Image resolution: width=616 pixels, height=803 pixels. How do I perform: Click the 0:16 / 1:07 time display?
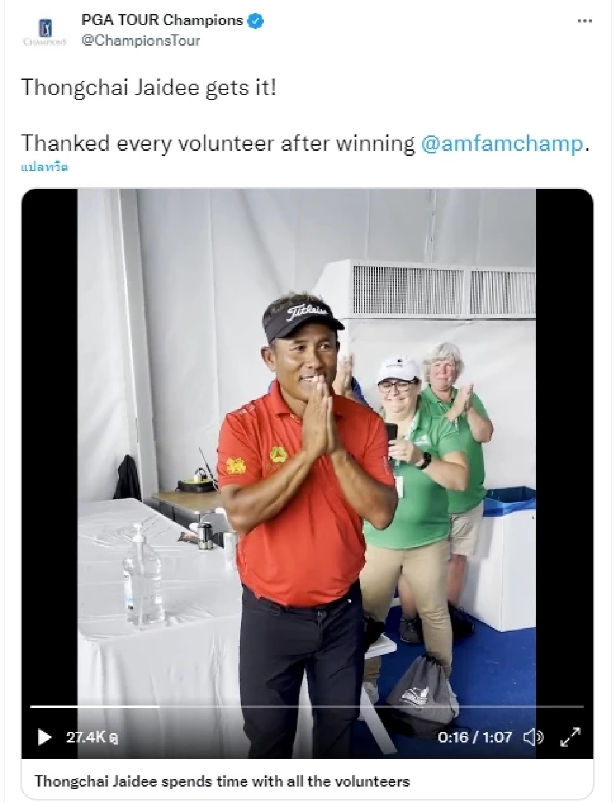coord(475,737)
